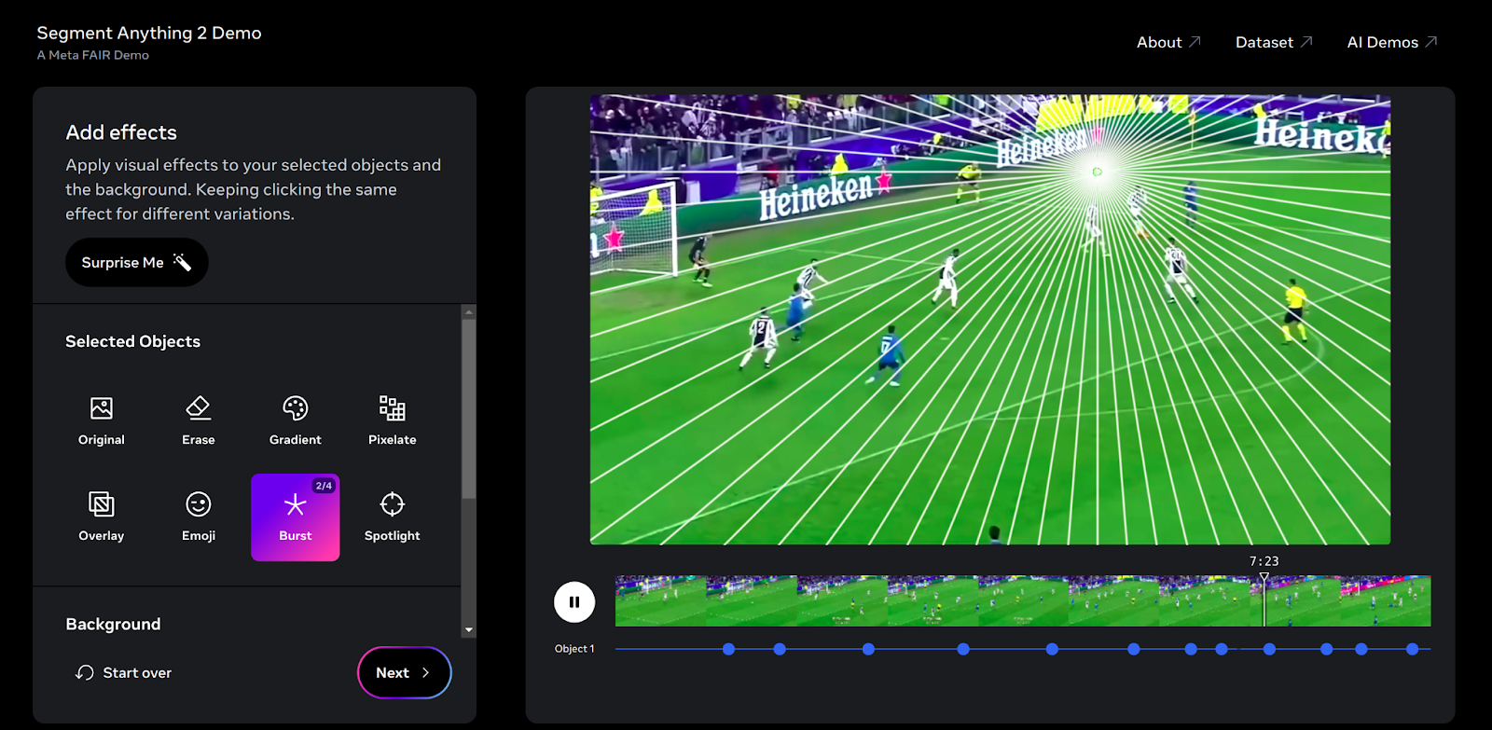
Task: Apply the Erase effect
Action: 199,420
